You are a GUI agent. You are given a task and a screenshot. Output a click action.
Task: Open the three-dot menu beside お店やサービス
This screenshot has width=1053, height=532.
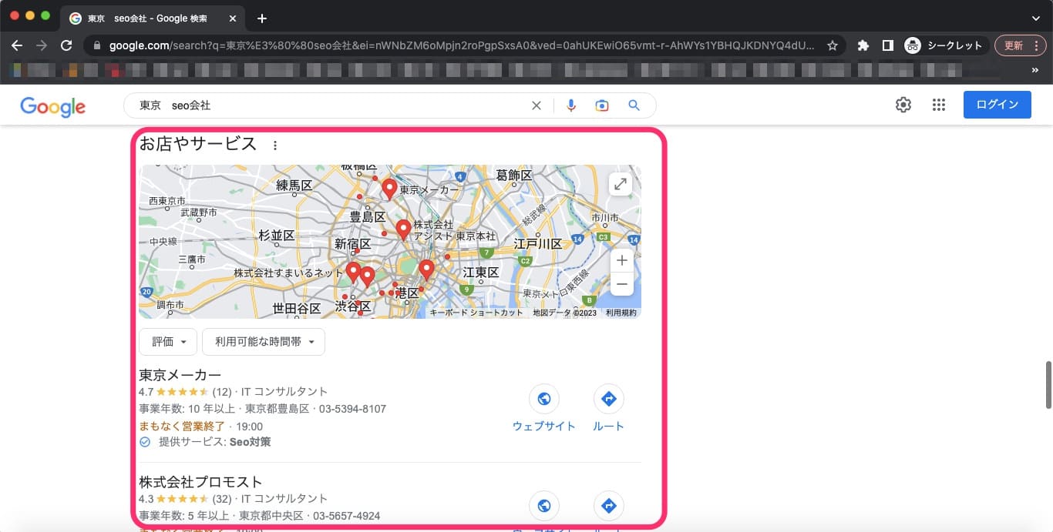pos(275,145)
